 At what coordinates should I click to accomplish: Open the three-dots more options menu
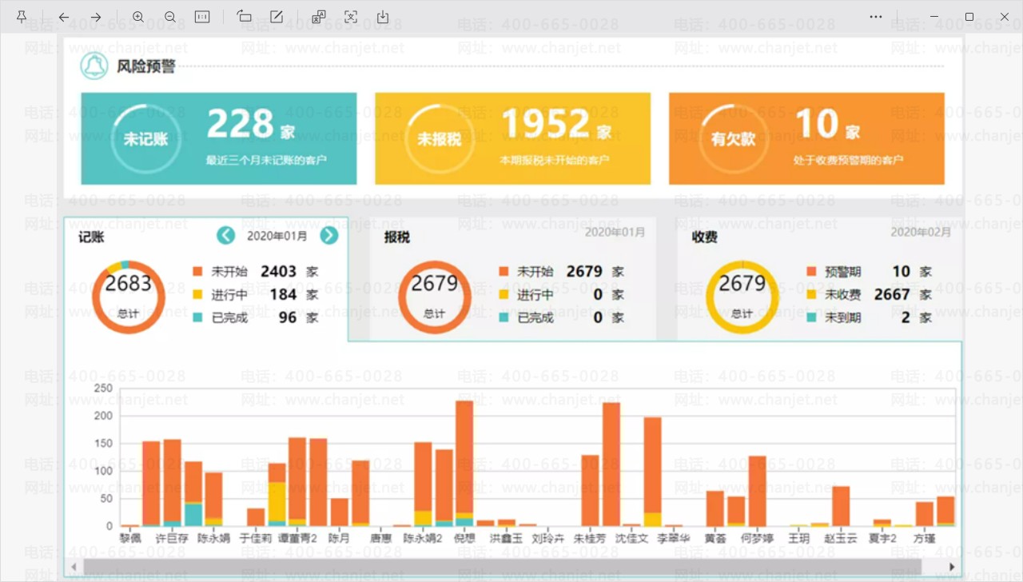coord(876,17)
